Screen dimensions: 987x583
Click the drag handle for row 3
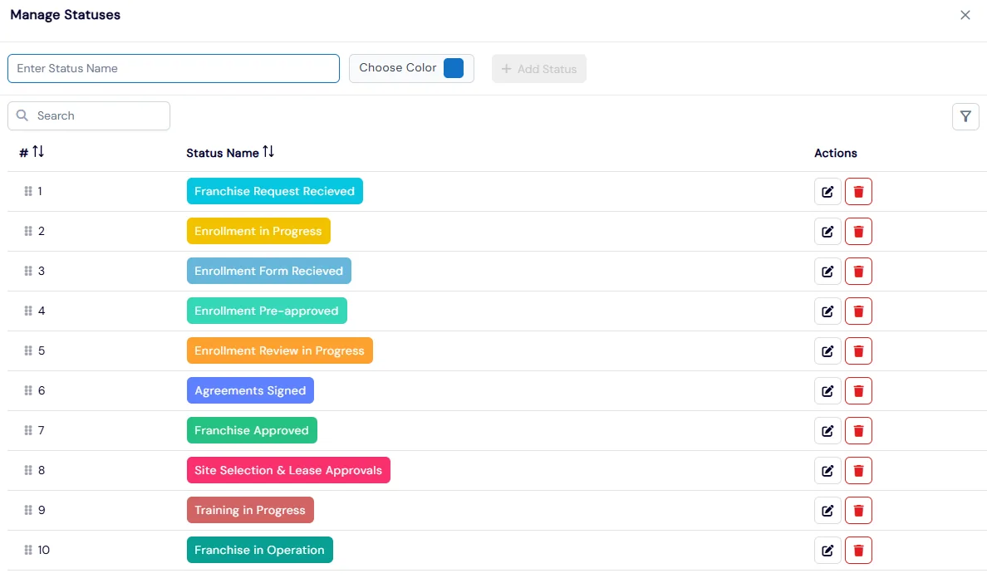pos(28,271)
